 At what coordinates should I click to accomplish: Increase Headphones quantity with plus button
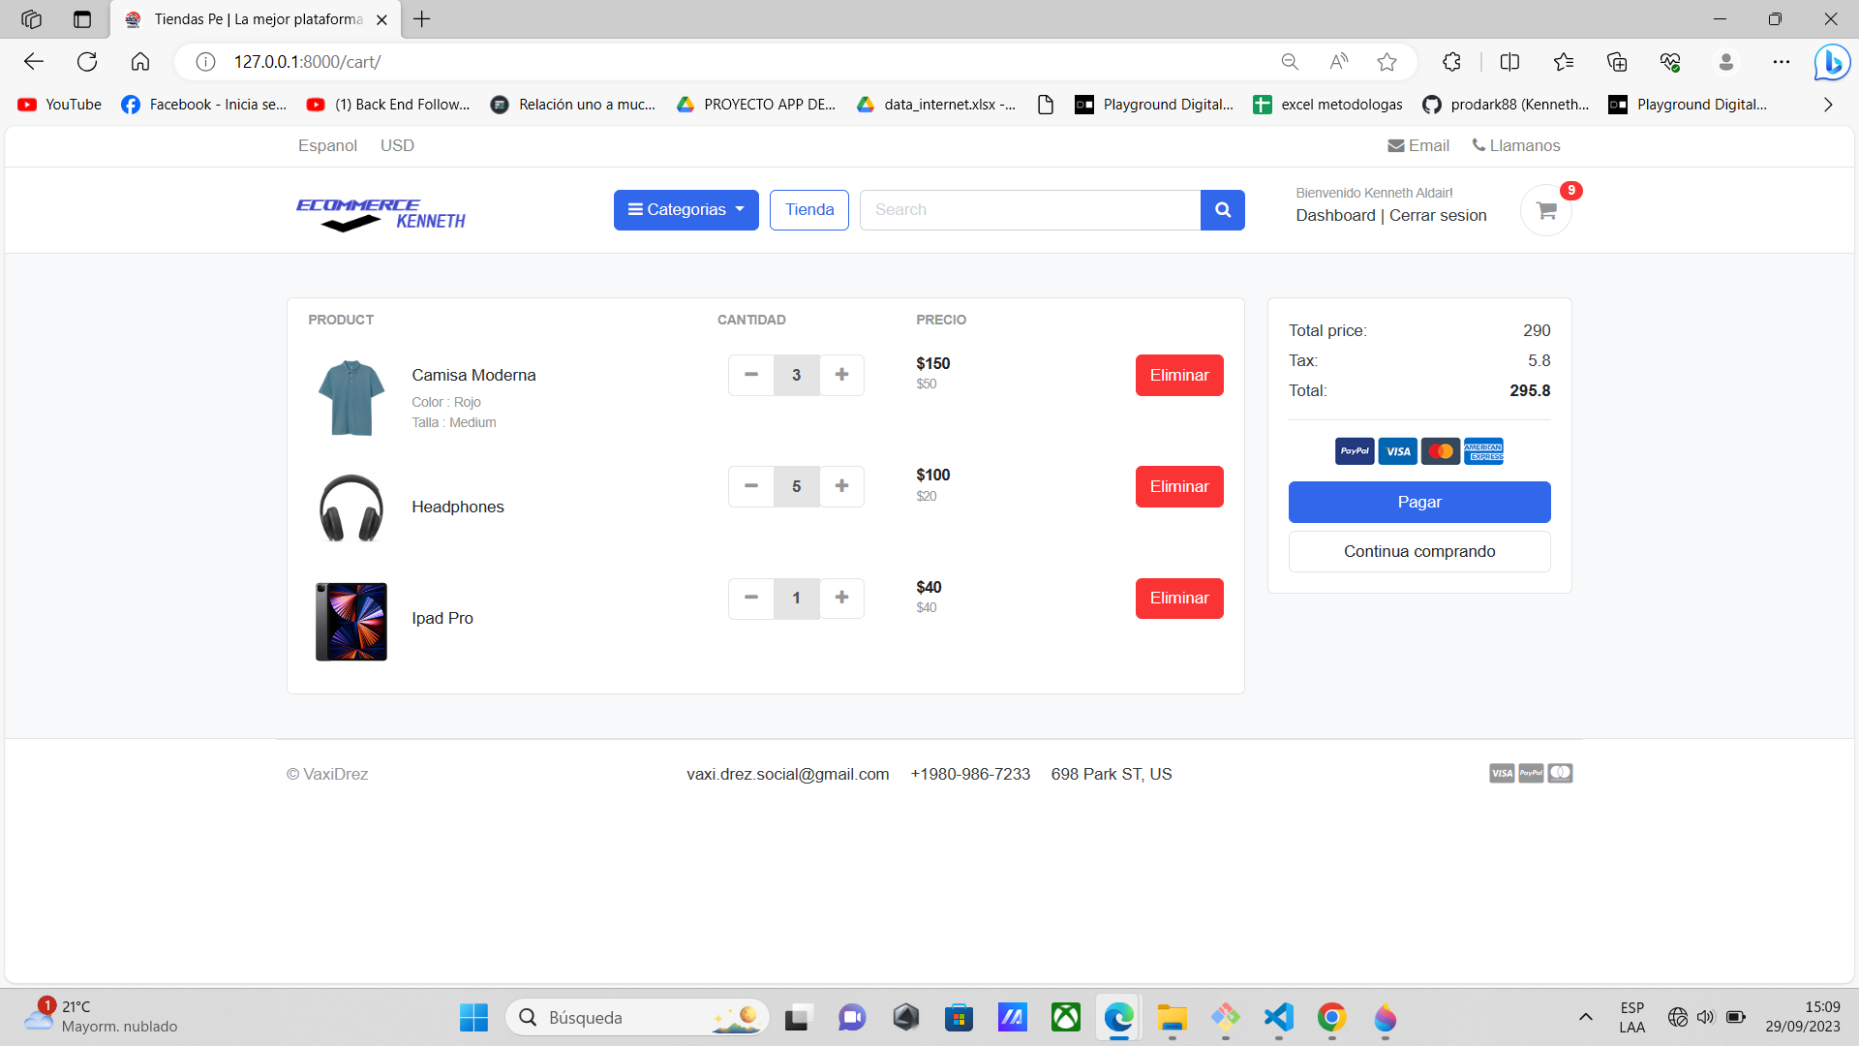[841, 486]
